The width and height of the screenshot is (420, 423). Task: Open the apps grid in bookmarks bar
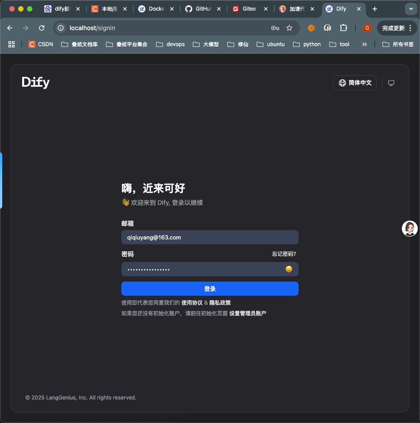[12, 44]
